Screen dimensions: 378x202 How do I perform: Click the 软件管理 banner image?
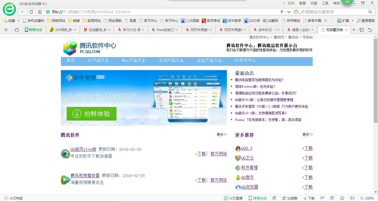144,98
